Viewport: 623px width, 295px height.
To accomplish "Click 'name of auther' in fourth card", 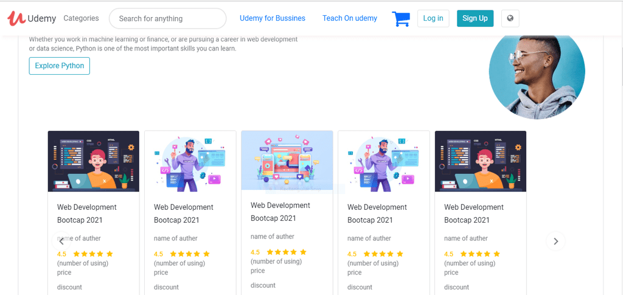I will pos(369,238).
